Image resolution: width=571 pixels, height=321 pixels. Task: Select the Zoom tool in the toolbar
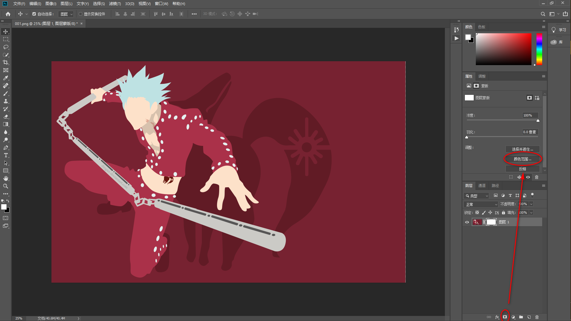(6, 186)
